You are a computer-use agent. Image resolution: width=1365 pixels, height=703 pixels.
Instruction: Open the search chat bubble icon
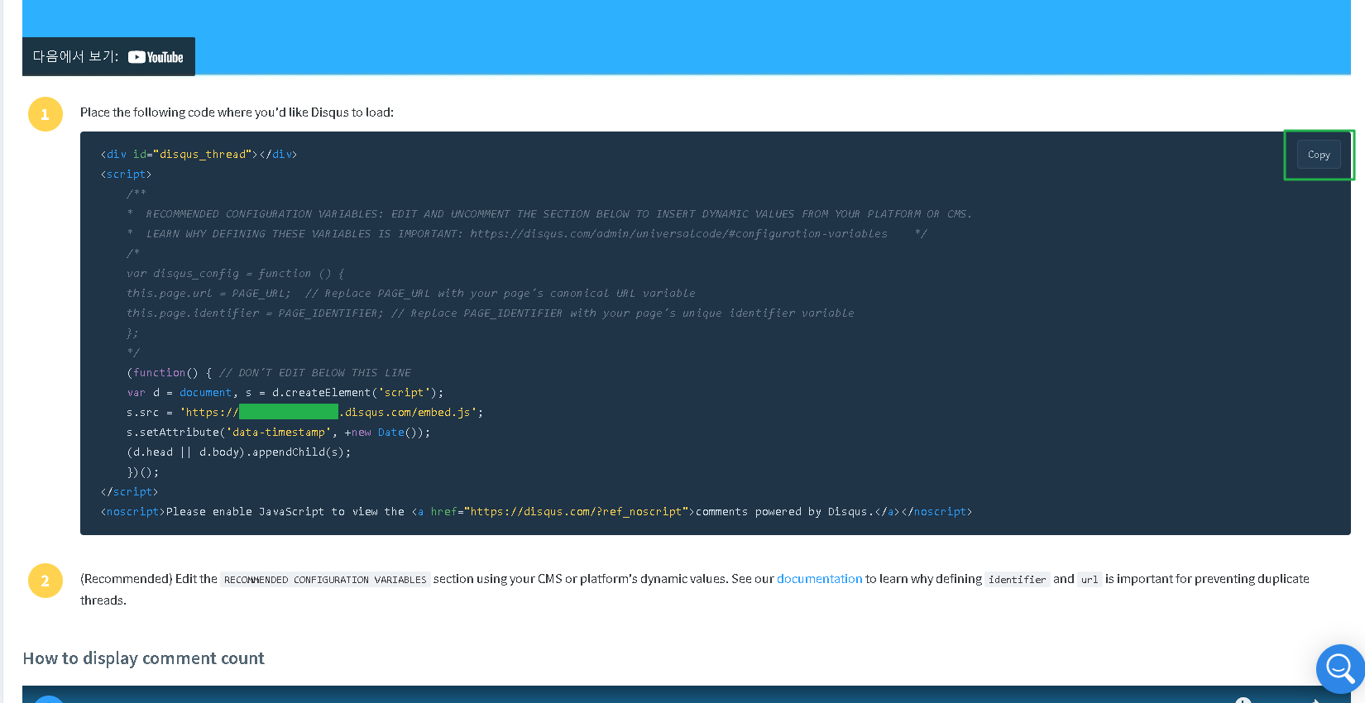[1340, 668]
